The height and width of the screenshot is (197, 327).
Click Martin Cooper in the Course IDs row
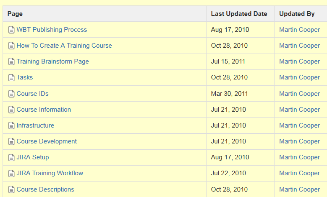coord(299,94)
